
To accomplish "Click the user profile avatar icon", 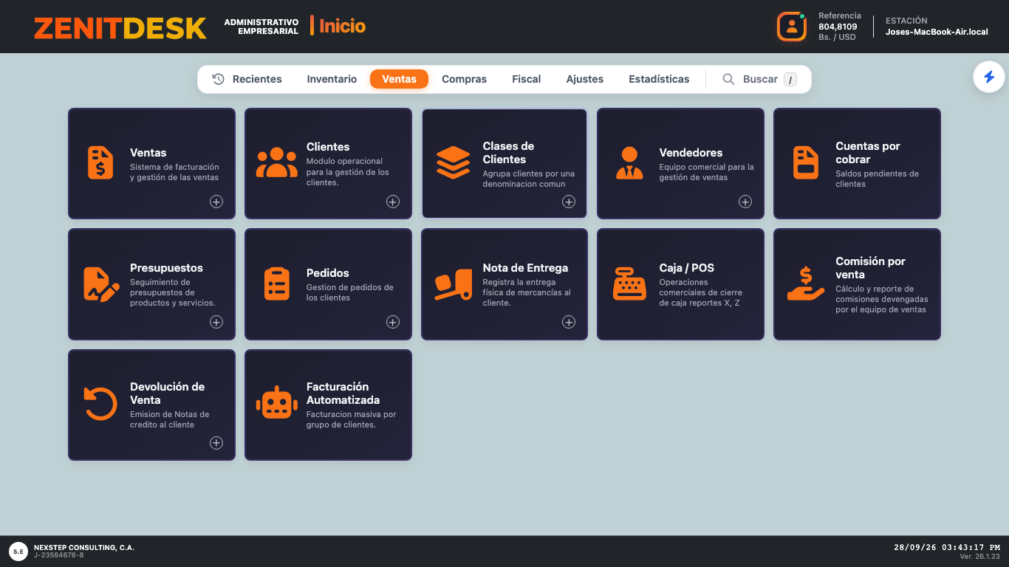I will [792, 27].
